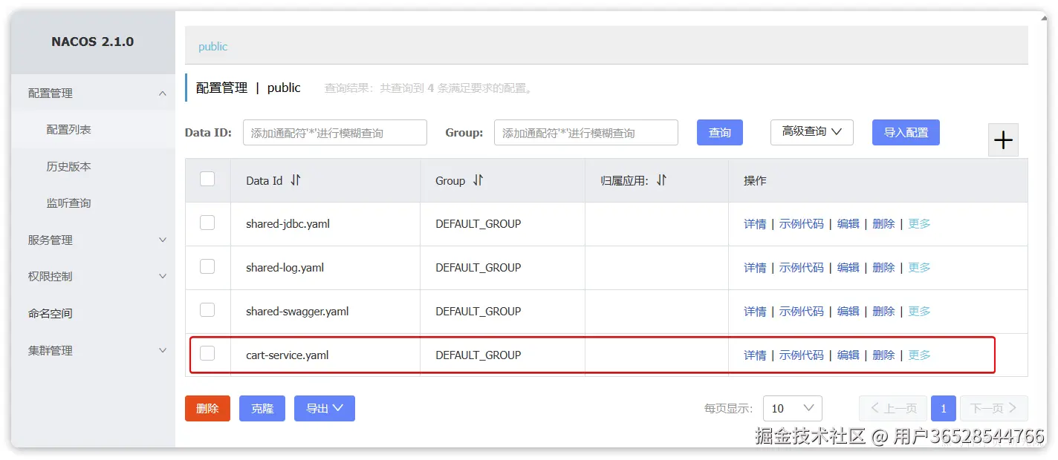Viewport: 1058px width, 460px height.
Task: Click 删除 for cart-service.yaml
Action: click(883, 355)
